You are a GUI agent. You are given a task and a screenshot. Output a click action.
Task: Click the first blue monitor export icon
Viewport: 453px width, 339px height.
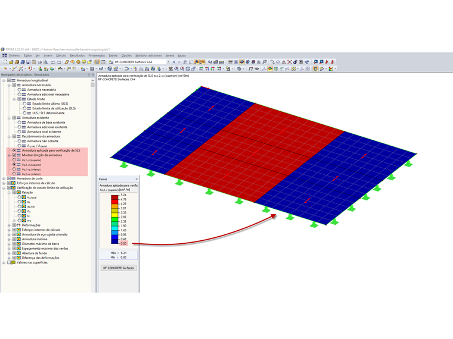(x=315, y=62)
